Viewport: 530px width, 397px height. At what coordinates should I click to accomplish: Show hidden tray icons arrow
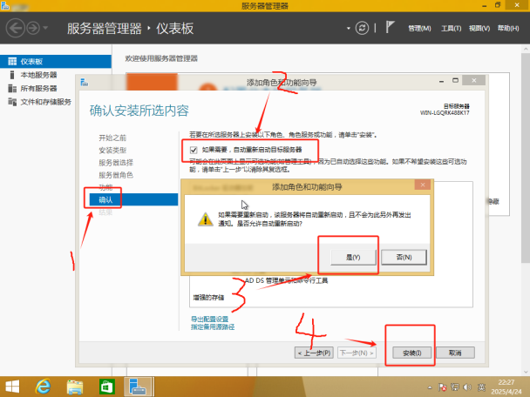pyautogui.click(x=430, y=387)
